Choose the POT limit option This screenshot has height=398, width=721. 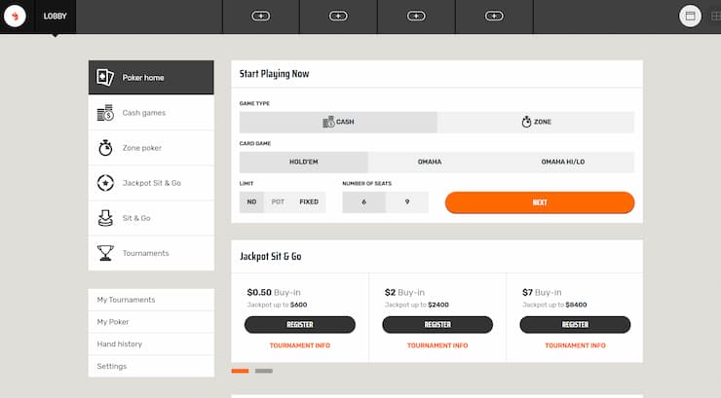[x=279, y=202]
